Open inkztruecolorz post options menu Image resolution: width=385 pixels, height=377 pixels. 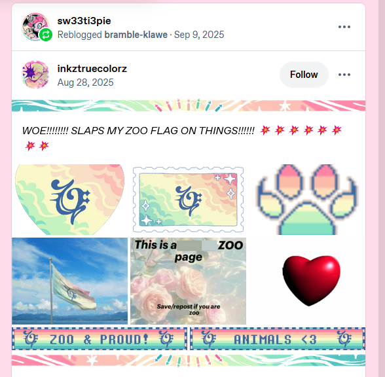pos(344,75)
